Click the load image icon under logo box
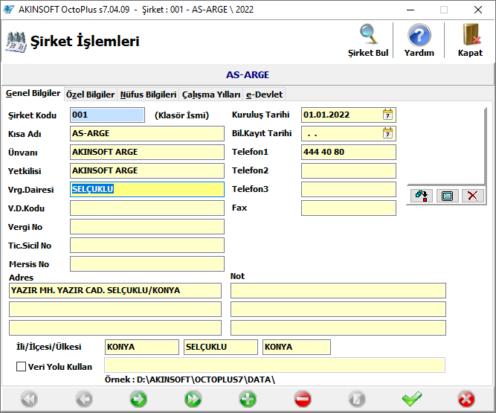The image size is (496, 413). coord(422,196)
